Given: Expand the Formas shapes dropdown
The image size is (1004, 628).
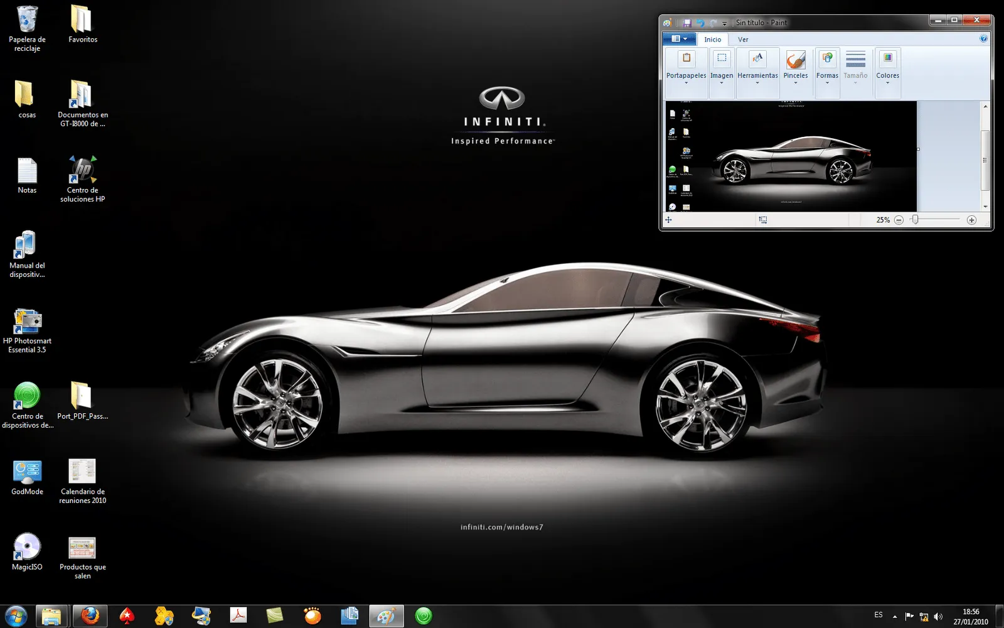Looking at the screenshot, I should pos(827,83).
